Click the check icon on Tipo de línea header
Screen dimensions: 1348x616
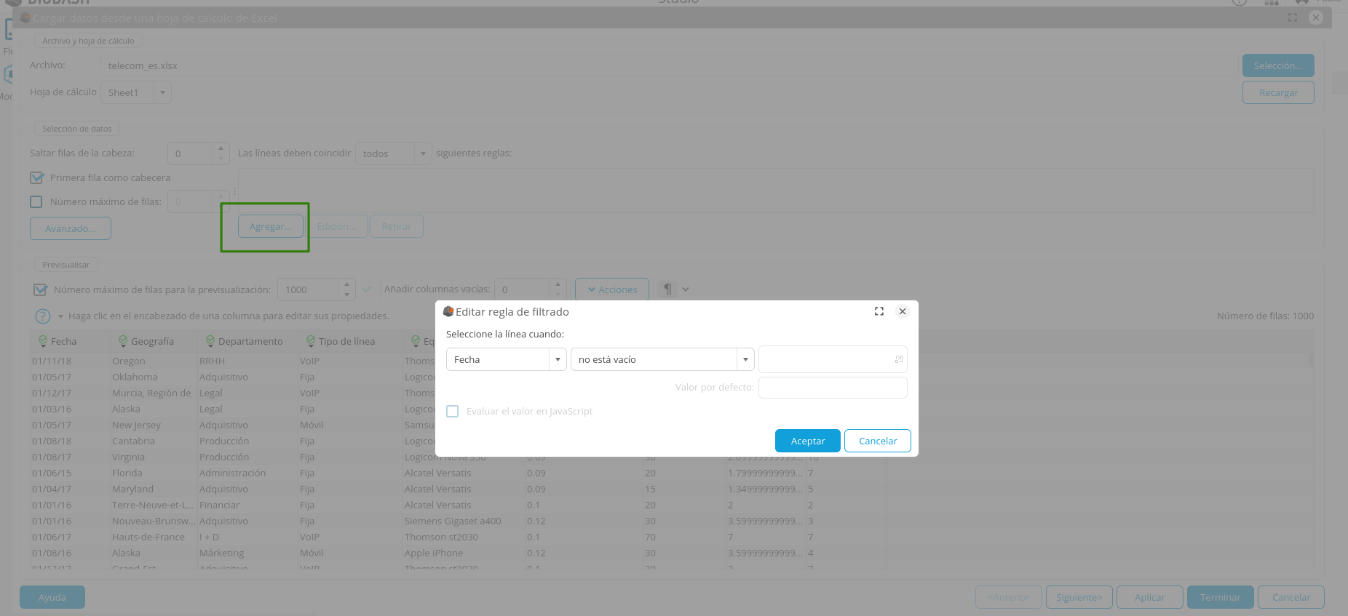click(310, 341)
